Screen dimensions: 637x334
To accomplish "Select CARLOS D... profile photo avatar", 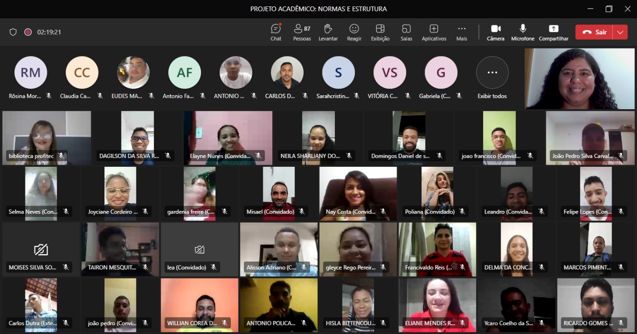I will coord(287,72).
